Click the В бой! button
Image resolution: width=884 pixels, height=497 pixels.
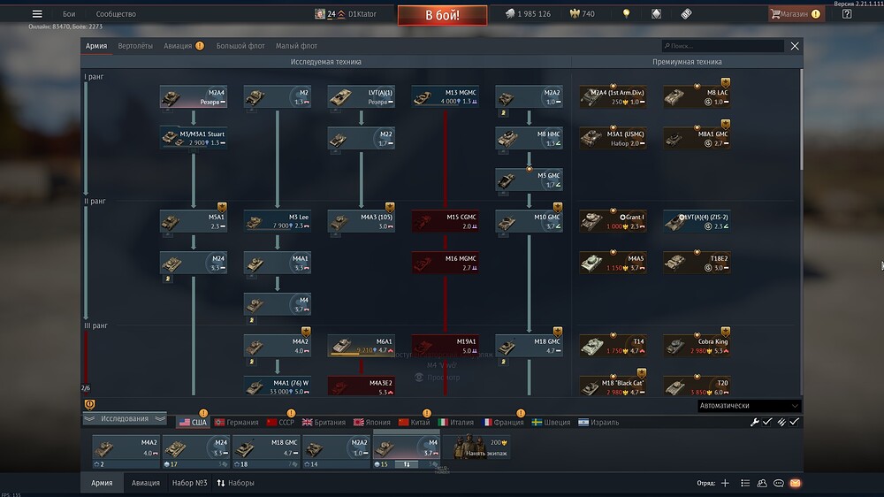pos(443,15)
